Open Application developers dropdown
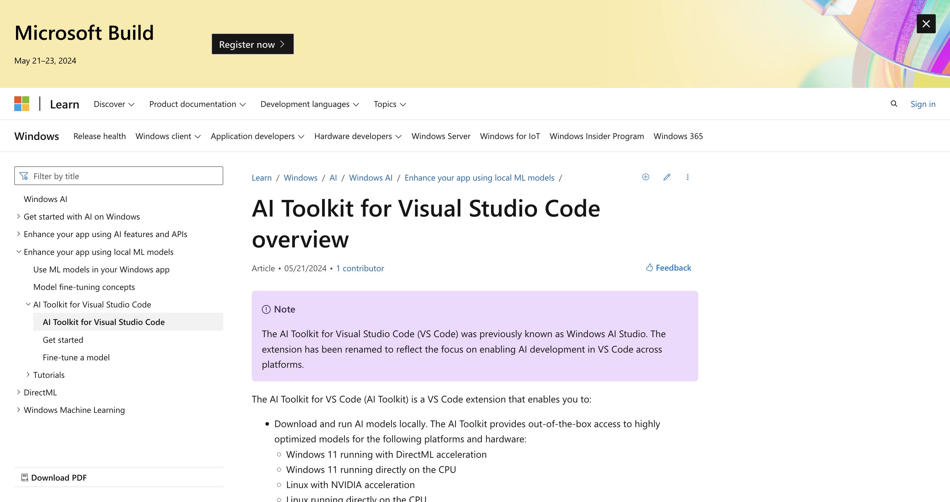 257,136
